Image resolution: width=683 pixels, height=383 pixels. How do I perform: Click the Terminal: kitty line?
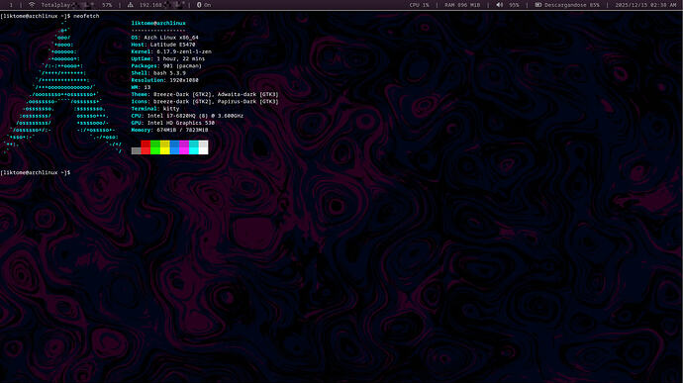pyautogui.click(x=155, y=109)
